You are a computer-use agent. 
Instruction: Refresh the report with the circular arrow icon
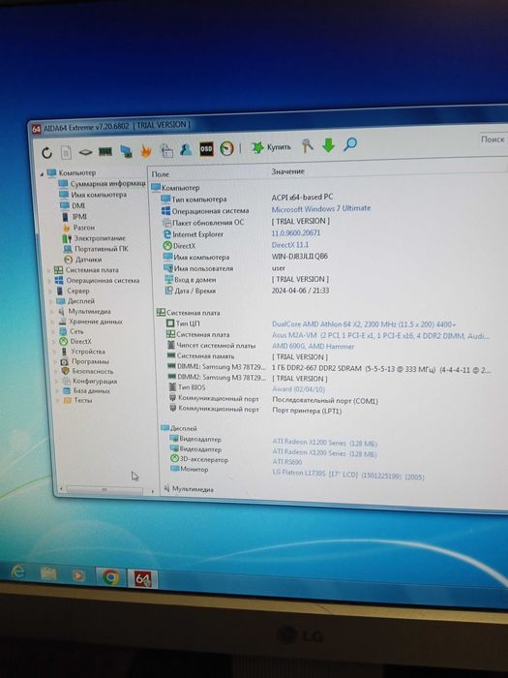click(x=46, y=153)
